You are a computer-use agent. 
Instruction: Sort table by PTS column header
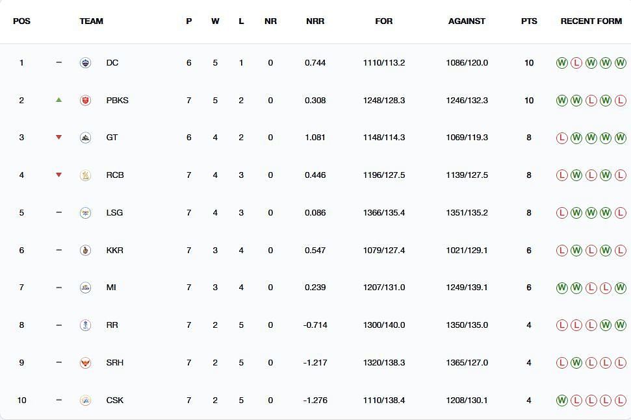pyautogui.click(x=529, y=21)
